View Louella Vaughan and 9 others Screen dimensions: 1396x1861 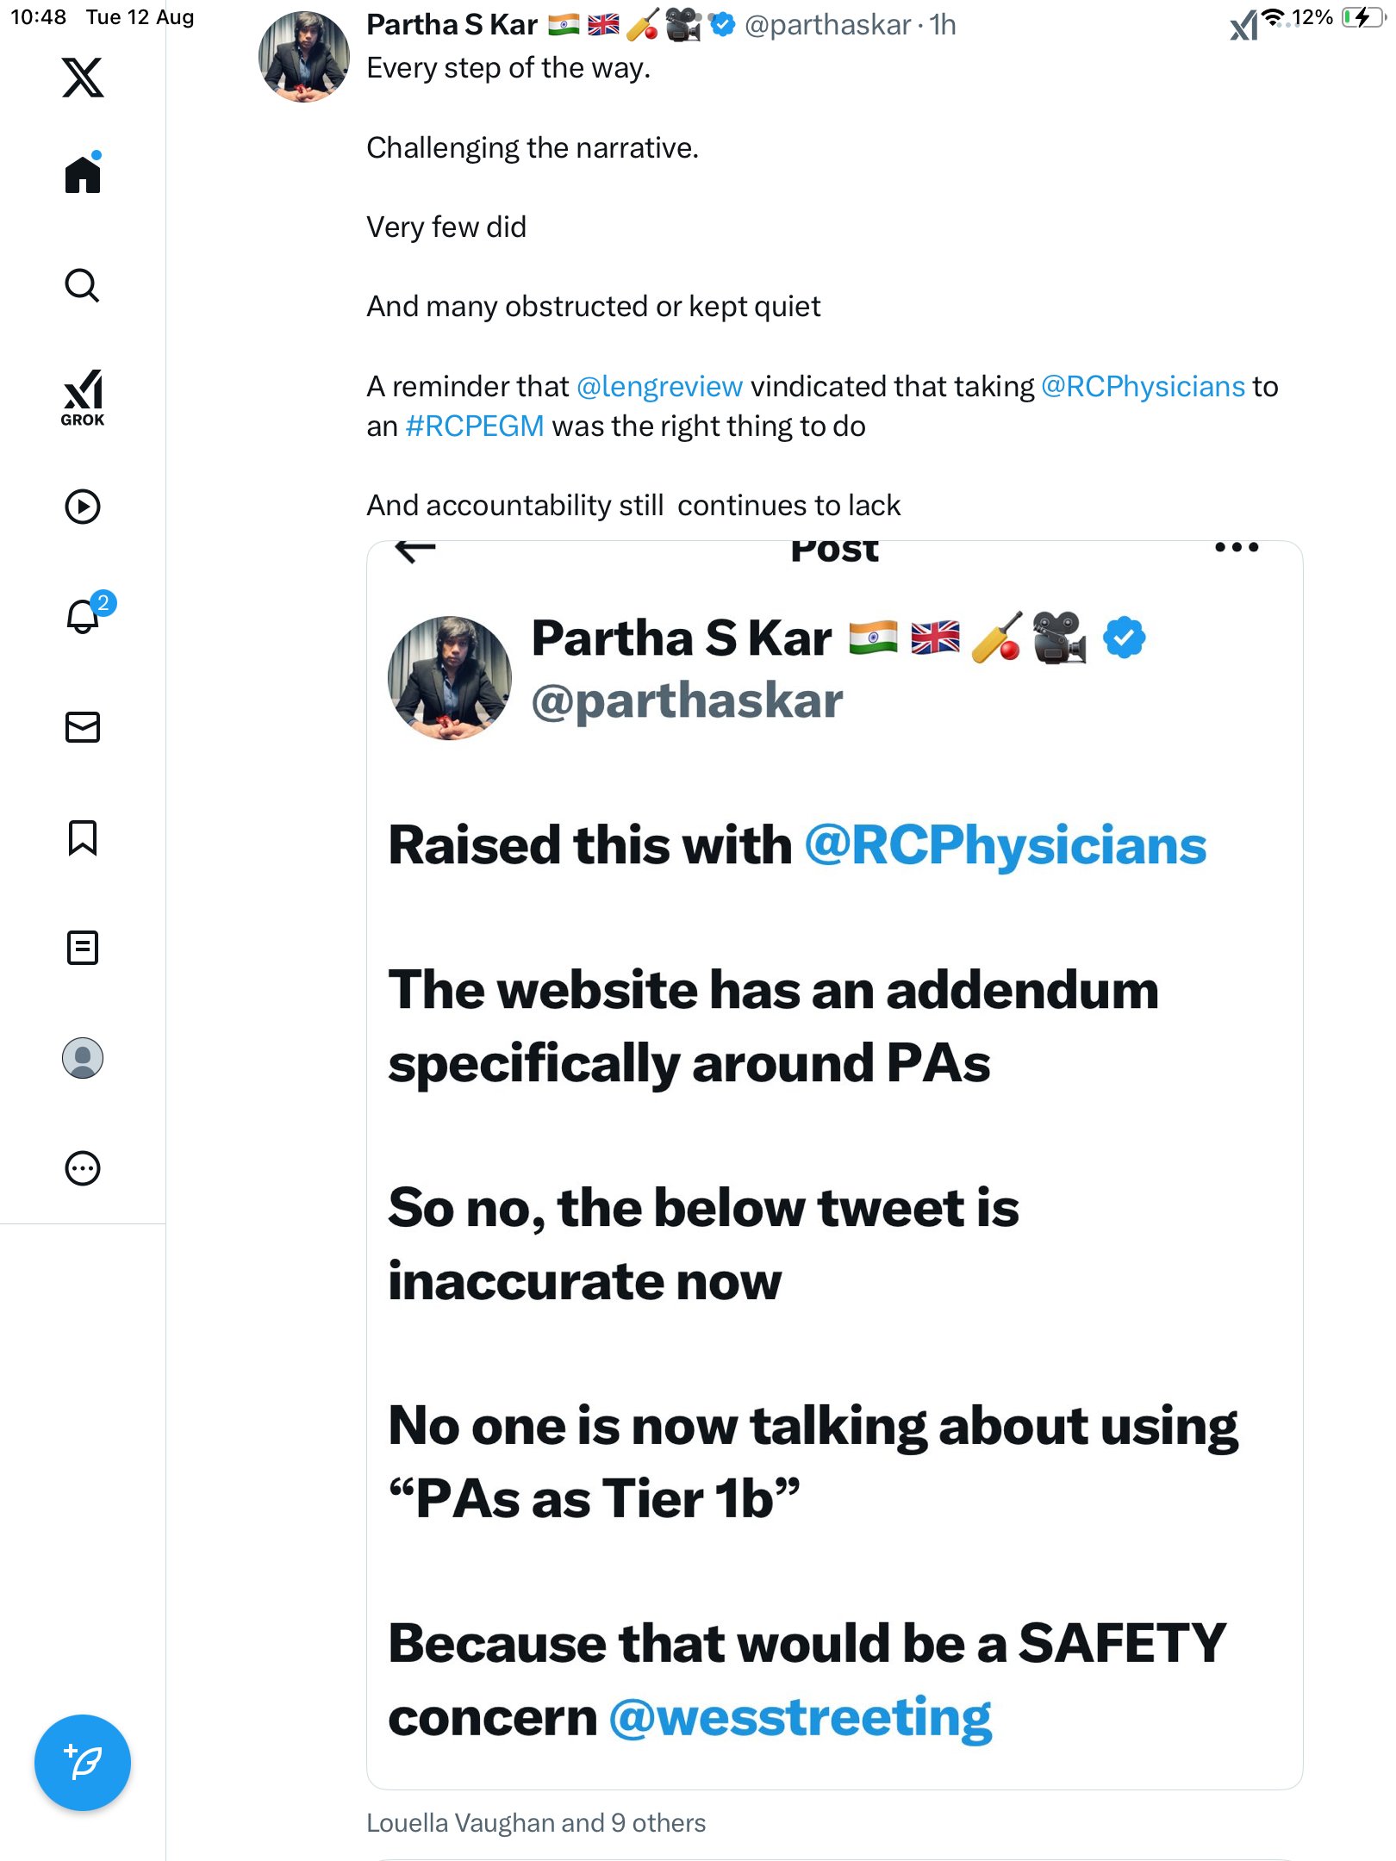(x=536, y=1822)
